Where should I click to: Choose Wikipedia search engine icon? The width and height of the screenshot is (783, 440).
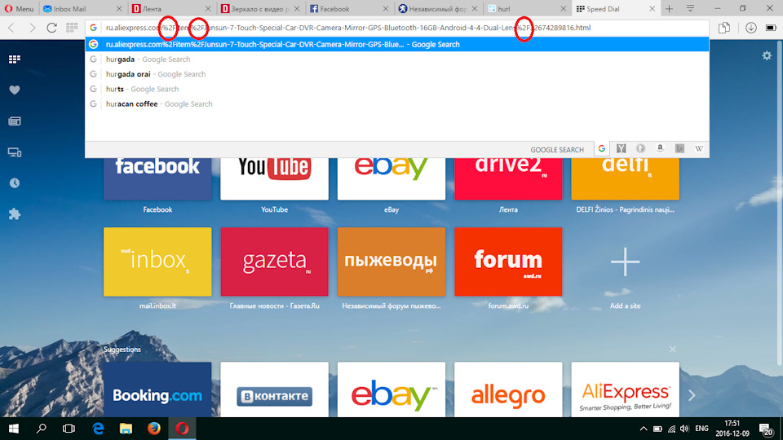(x=699, y=148)
